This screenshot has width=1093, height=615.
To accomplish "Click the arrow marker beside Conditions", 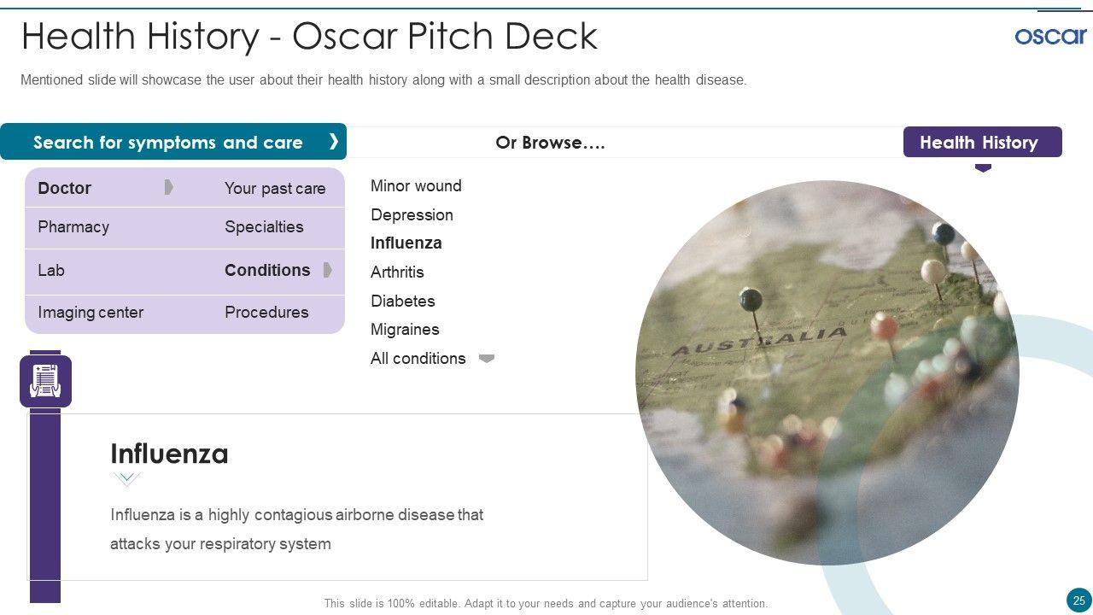I will point(328,270).
